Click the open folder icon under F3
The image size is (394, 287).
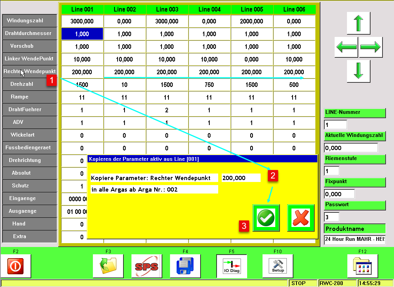(108, 266)
